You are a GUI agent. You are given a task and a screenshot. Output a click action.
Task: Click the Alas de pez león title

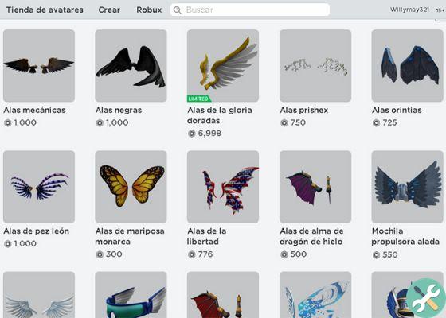pyautogui.click(x=36, y=231)
